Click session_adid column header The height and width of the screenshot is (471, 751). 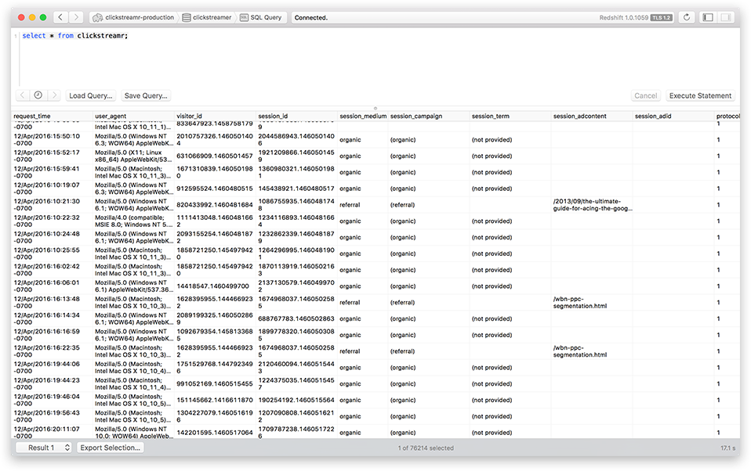[673, 117]
